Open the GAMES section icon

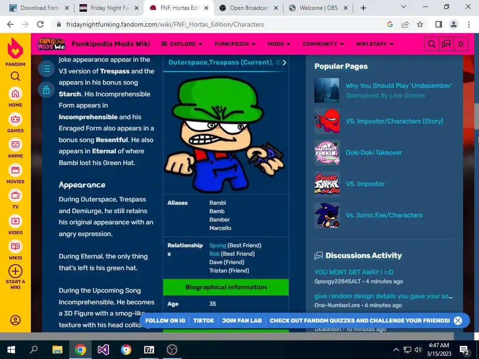pos(15,119)
